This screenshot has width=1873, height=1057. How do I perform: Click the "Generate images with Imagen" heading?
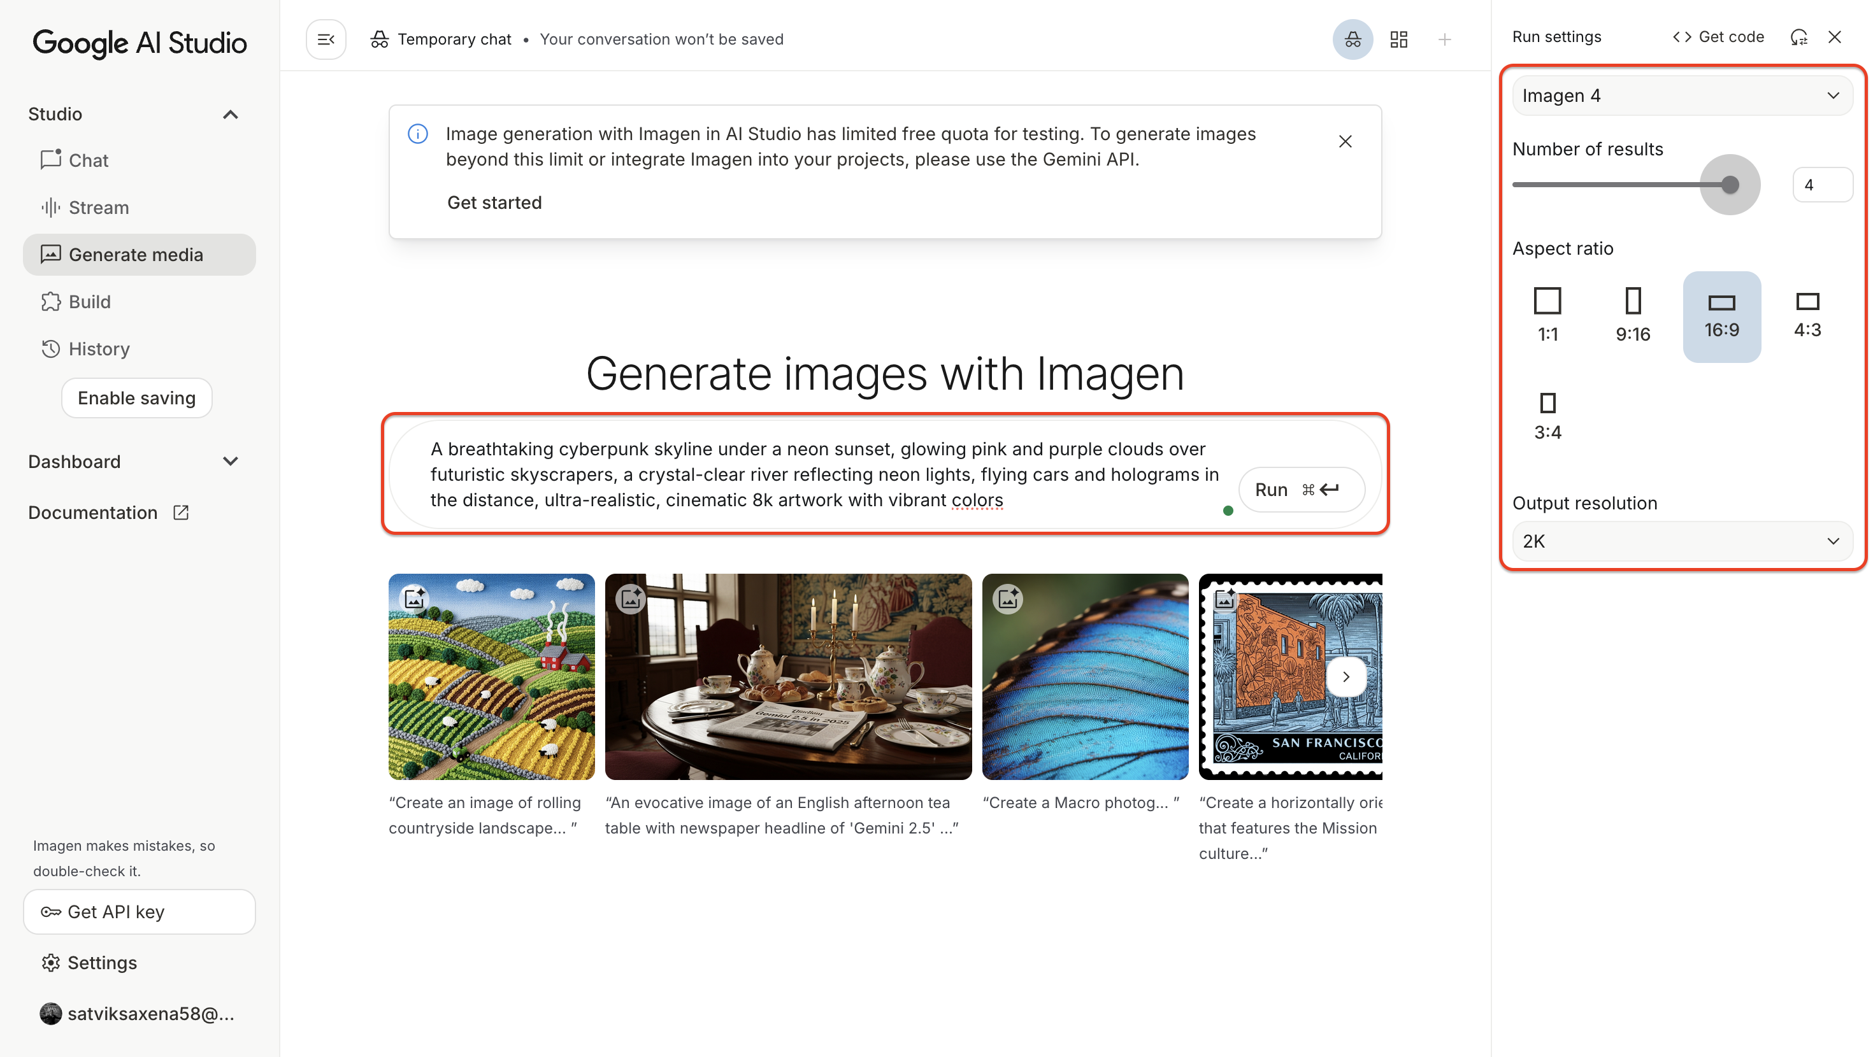885,375
